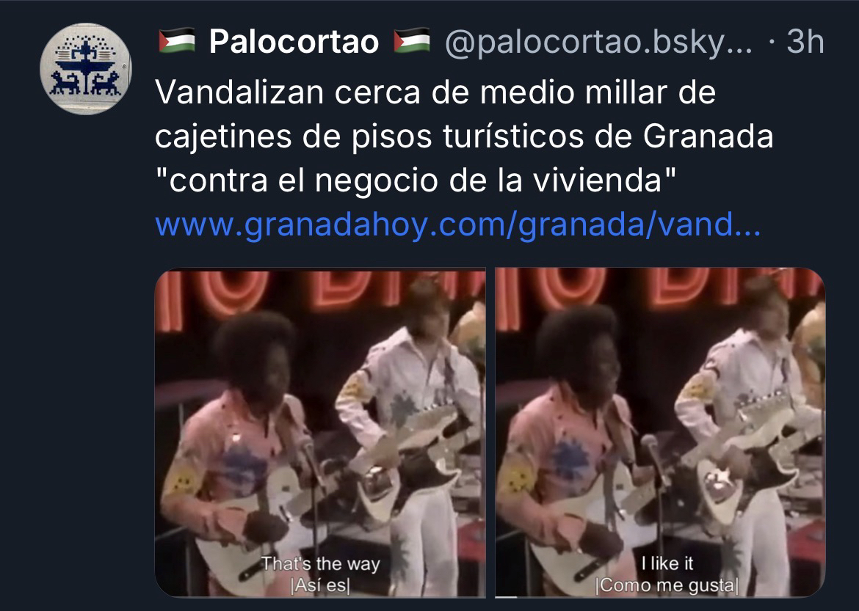Screen dimensions: 859x611
Task: Click the Palocortao display name
Action: pos(294,42)
